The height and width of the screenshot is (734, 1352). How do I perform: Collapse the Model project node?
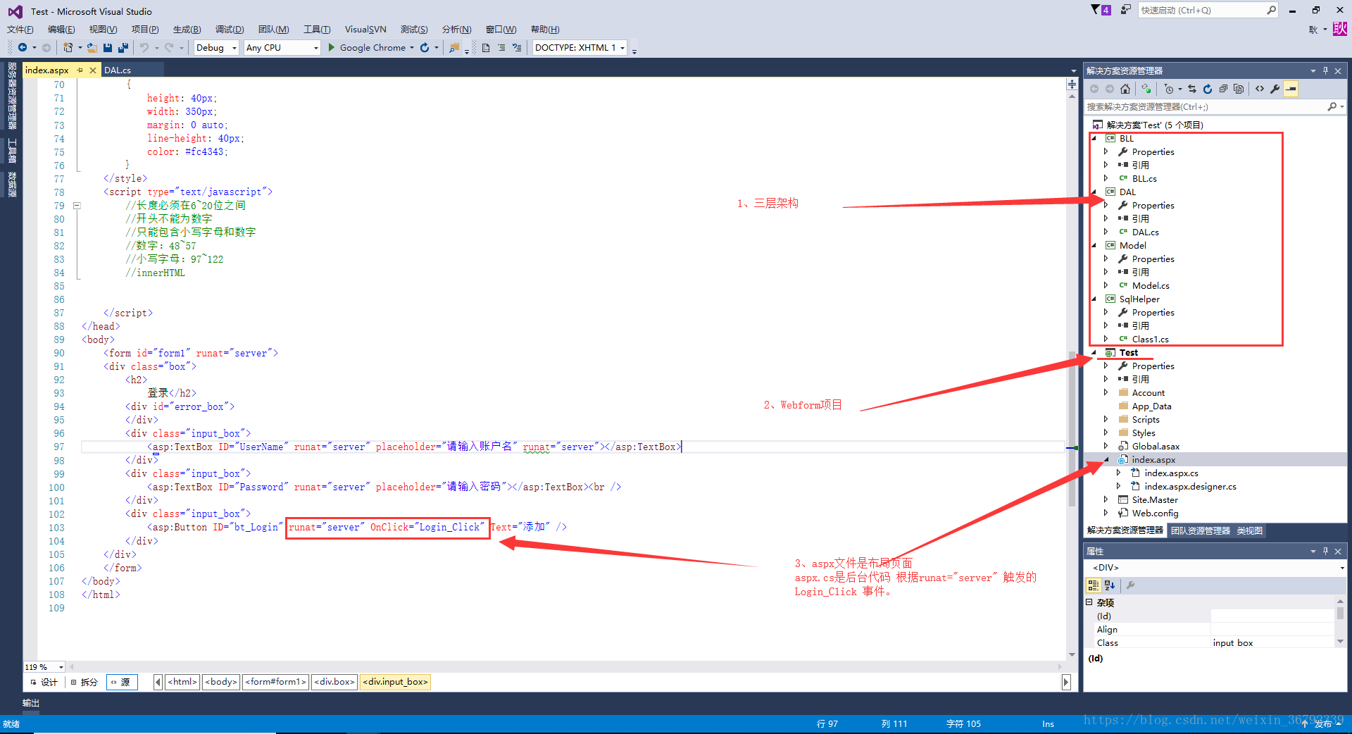[1094, 245]
